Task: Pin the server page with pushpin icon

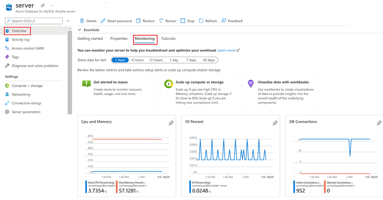Action: click(x=43, y=5)
